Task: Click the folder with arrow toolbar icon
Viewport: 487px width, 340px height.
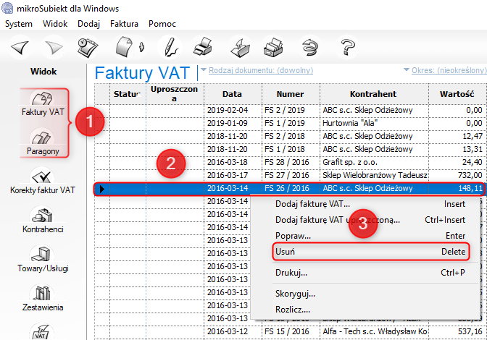Action: tap(241, 48)
